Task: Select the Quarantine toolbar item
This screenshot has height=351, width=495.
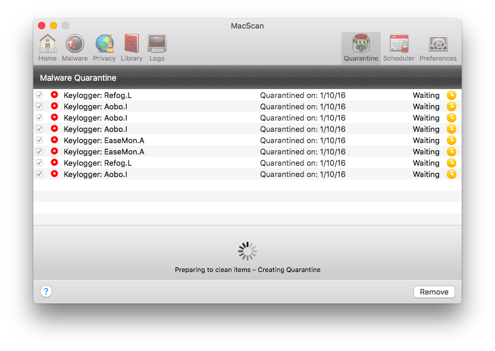Action: (x=361, y=48)
